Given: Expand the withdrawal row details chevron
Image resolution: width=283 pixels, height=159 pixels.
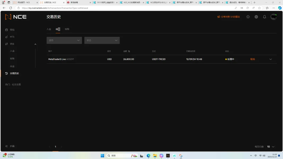Looking at the screenshot, I should pos(271,59).
